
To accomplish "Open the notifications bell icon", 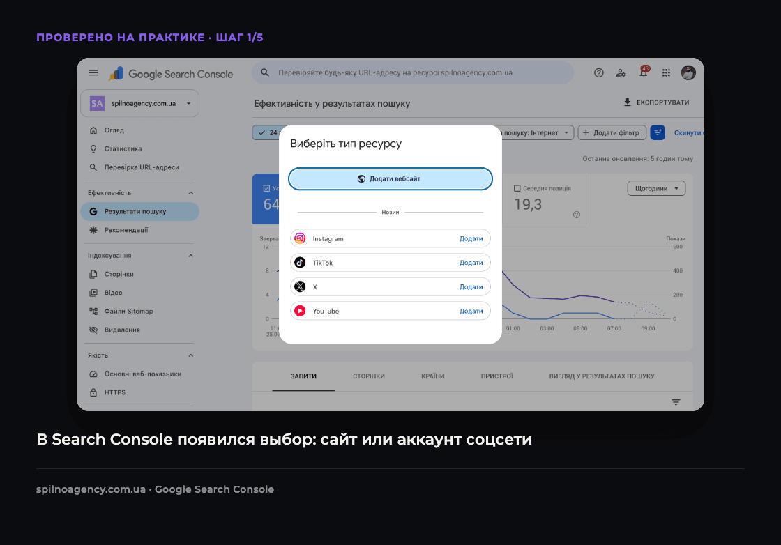I will coord(644,72).
